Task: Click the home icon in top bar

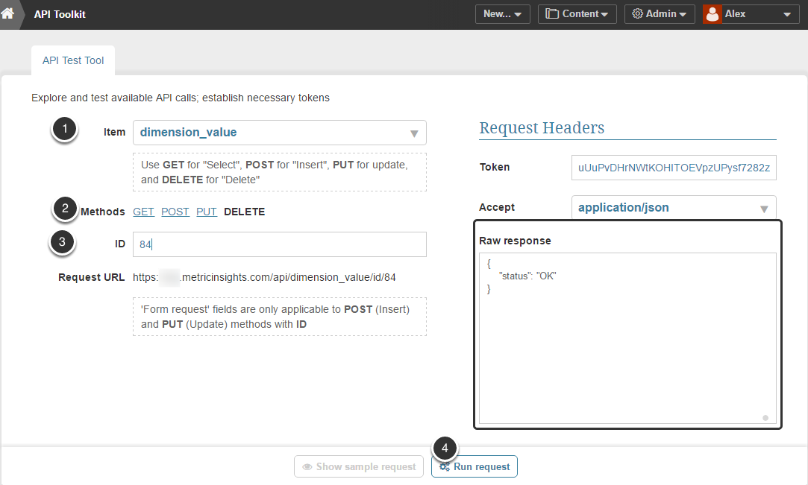Action: (x=7, y=13)
